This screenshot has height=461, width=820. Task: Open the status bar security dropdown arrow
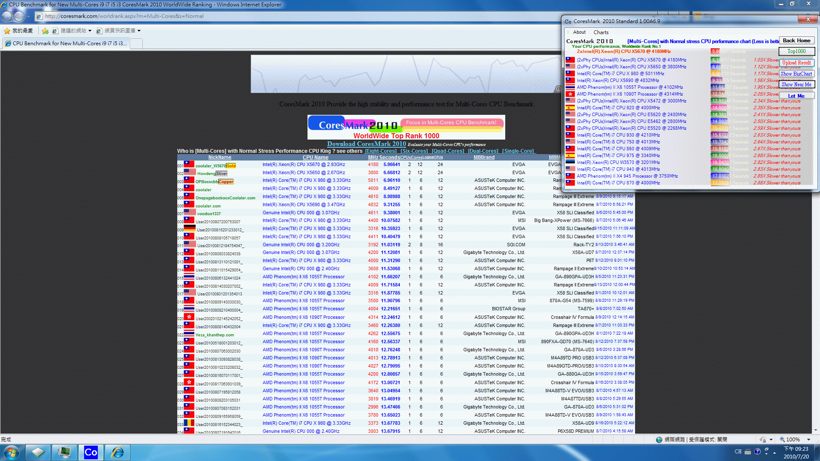tap(771, 440)
